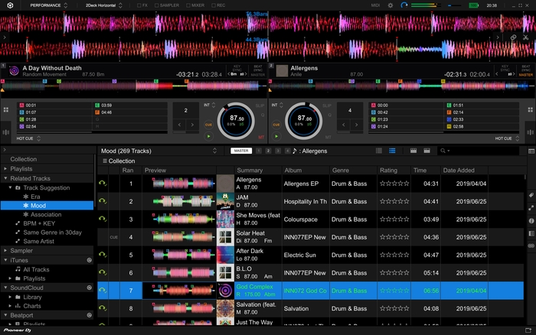Expand the Sampler tree section
The height and width of the screenshot is (335, 536).
[x=7, y=250]
